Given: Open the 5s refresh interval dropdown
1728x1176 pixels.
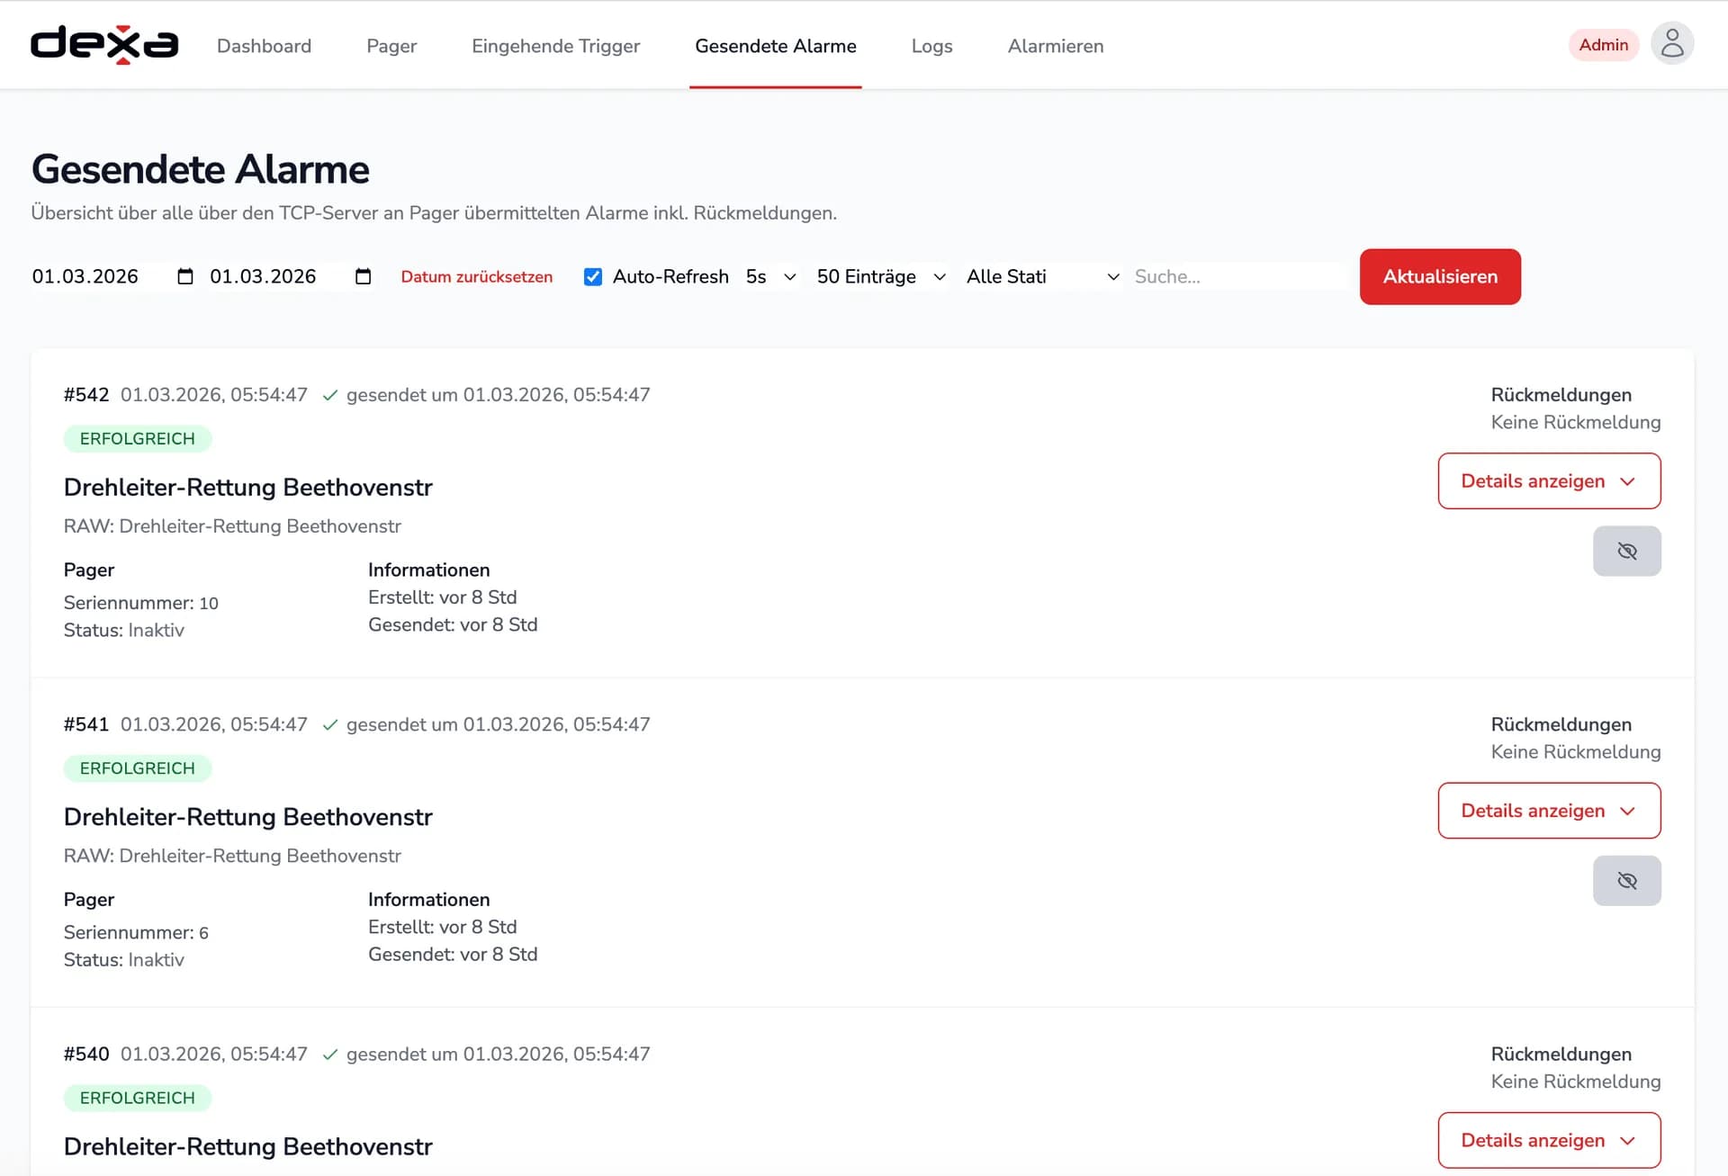Looking at the screenshot, I should [770, 277].
